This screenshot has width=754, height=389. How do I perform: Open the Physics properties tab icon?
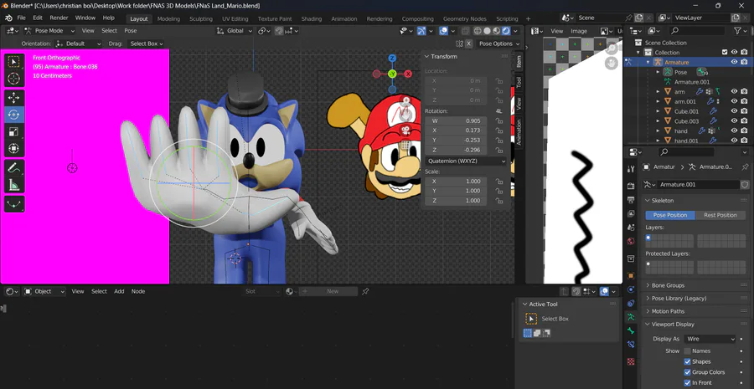pos(632,289)
